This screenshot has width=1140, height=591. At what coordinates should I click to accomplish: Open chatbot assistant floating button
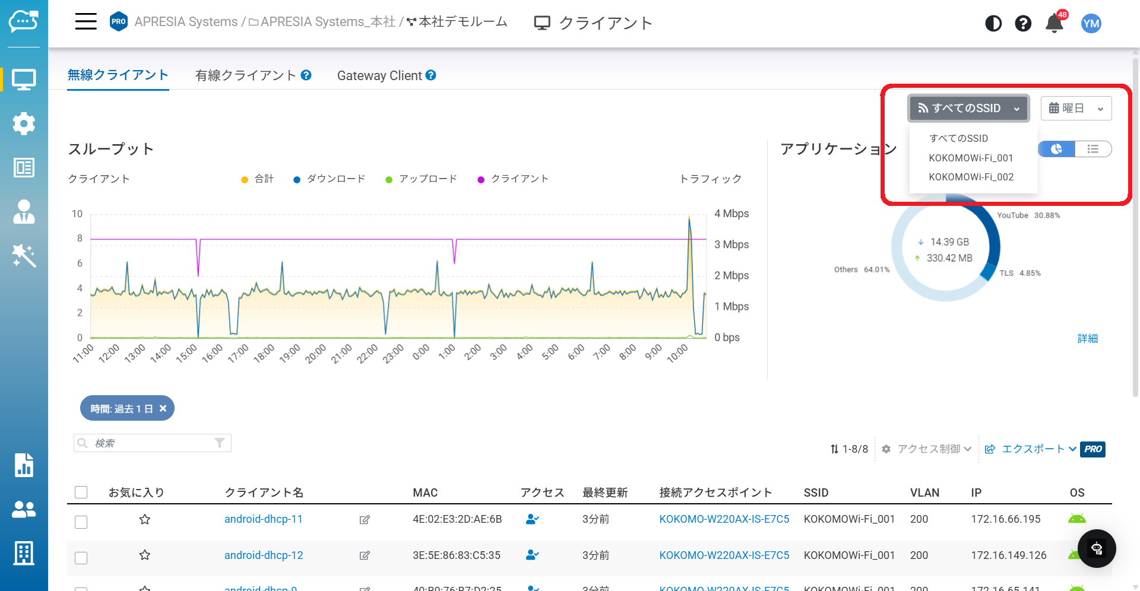point(1096,548)
